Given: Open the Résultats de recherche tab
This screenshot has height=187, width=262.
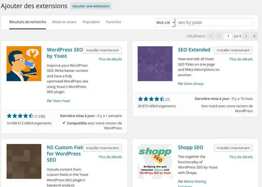Looking at the screenshot, I should (27, 22).
